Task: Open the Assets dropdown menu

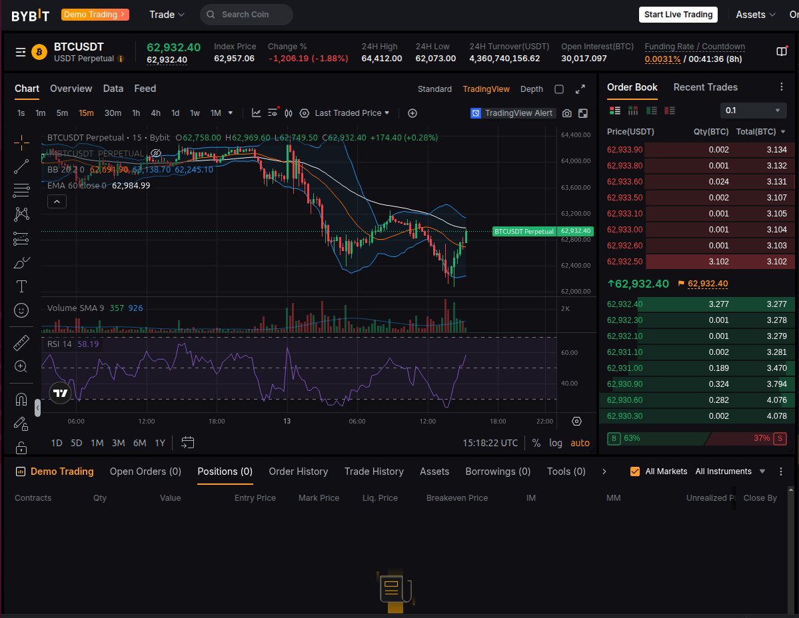Action: point(755,15)
